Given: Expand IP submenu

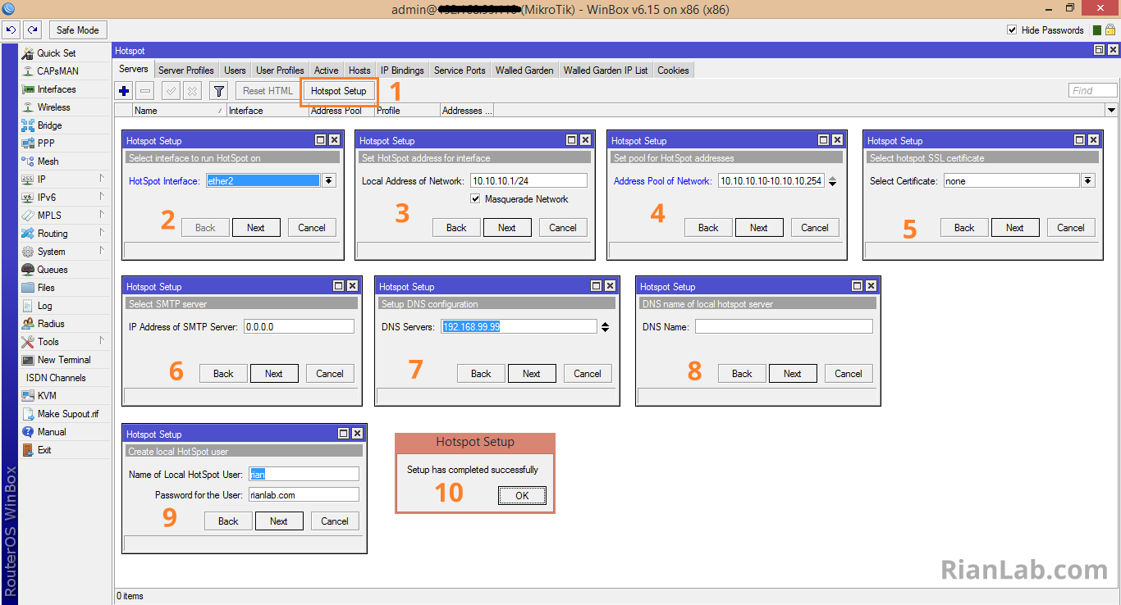Looking at the screenshot, I should point(103,179).
